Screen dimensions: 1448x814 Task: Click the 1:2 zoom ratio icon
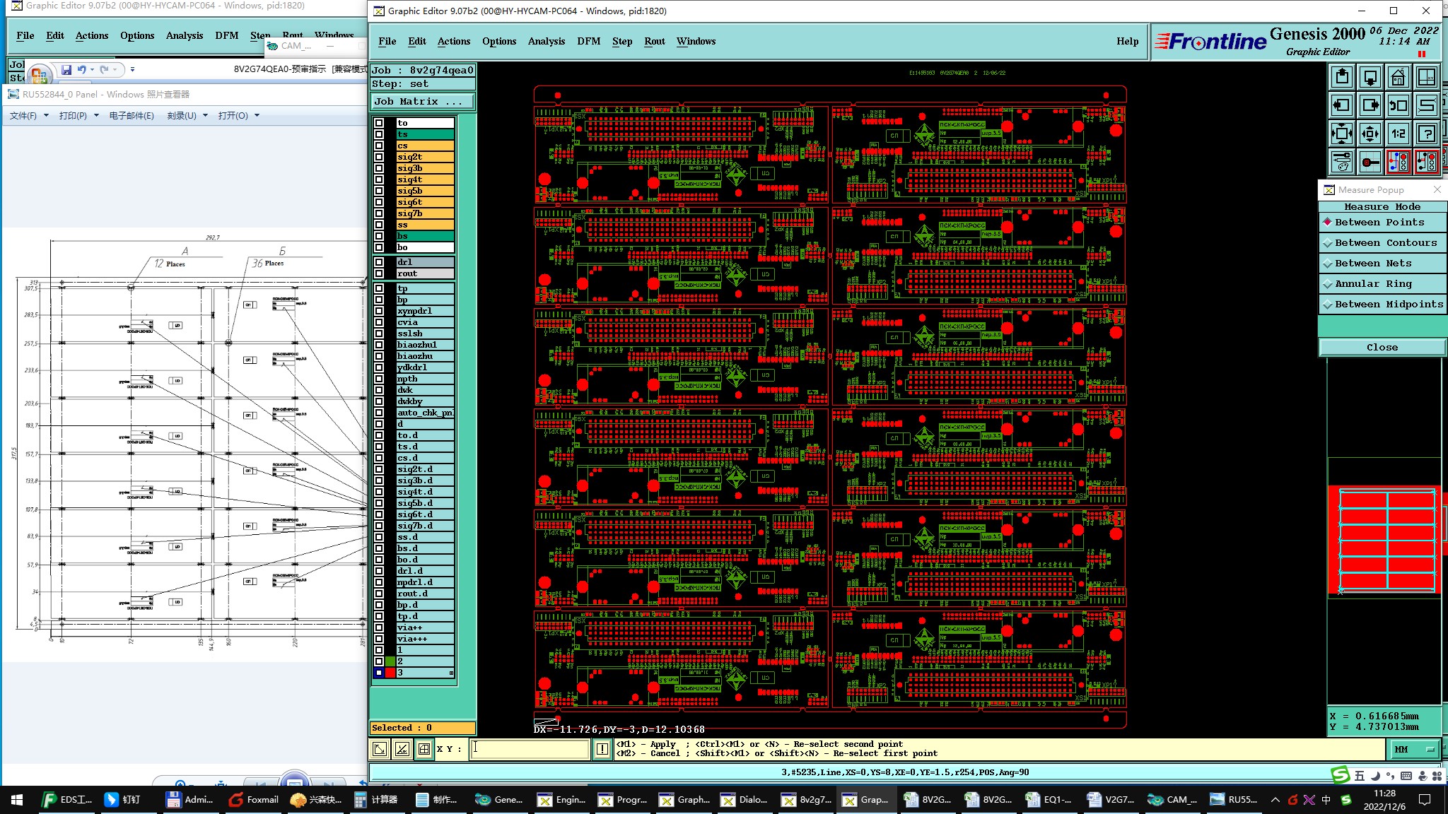(1398, 134)
